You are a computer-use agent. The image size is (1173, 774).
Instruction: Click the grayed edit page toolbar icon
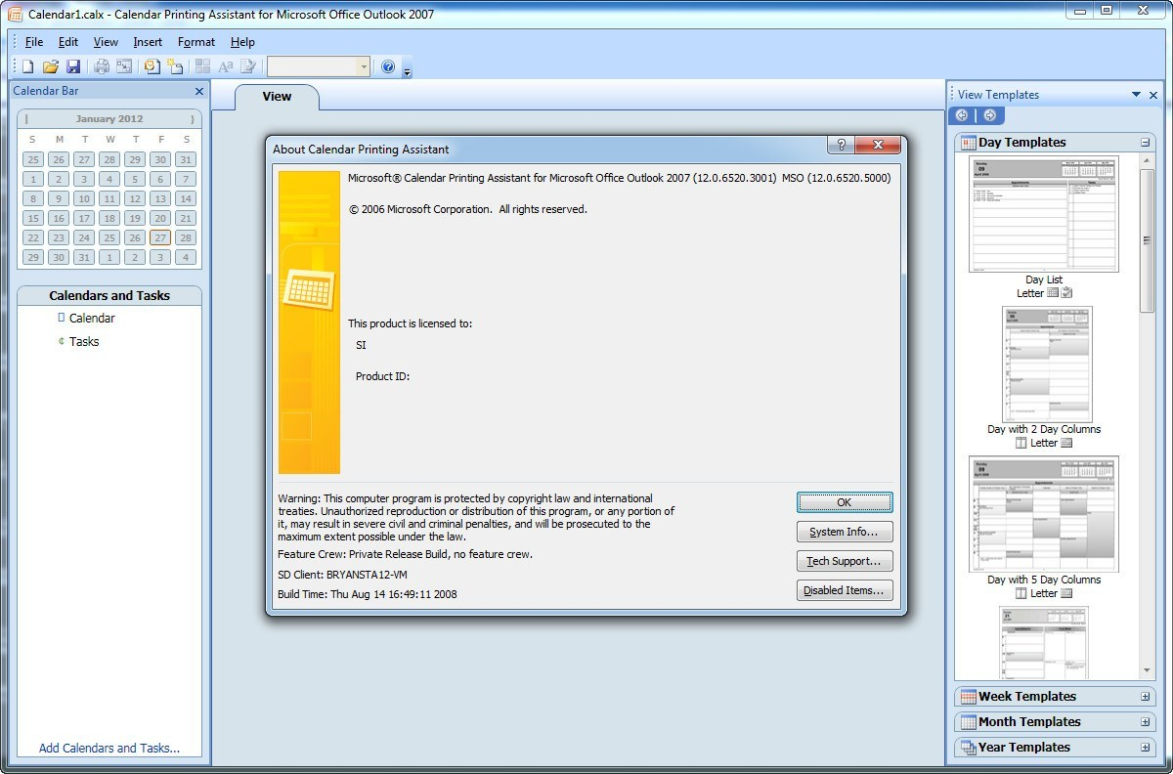(x=248, y=66)
